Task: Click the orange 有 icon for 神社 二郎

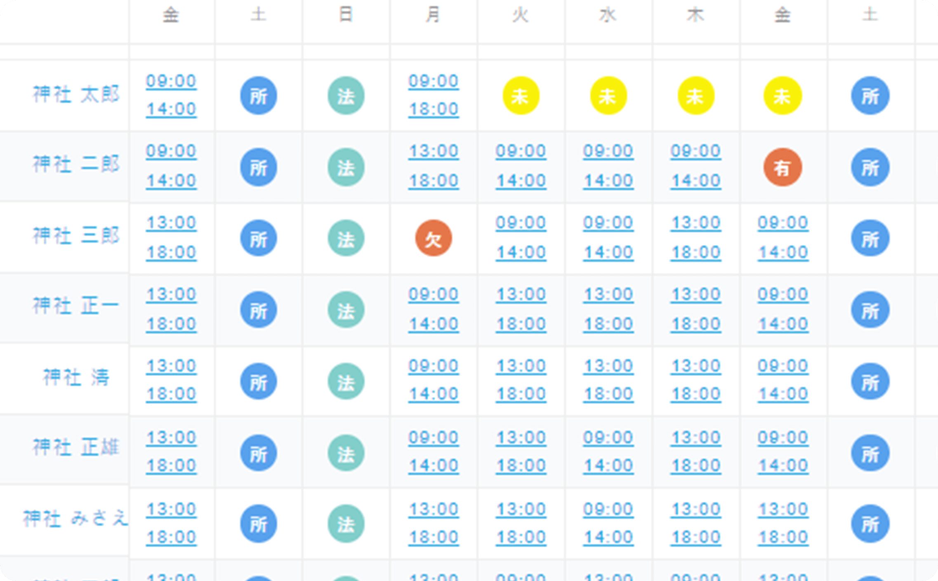Action: click(782, 167)
